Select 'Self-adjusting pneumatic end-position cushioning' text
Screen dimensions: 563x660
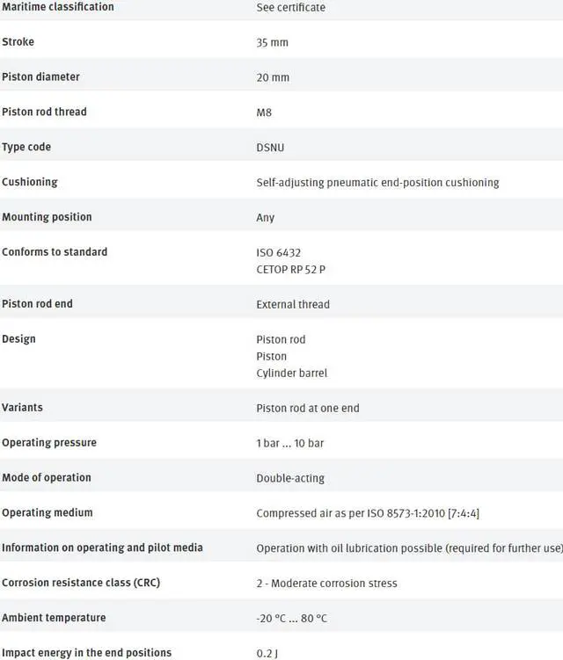[377, 183]
